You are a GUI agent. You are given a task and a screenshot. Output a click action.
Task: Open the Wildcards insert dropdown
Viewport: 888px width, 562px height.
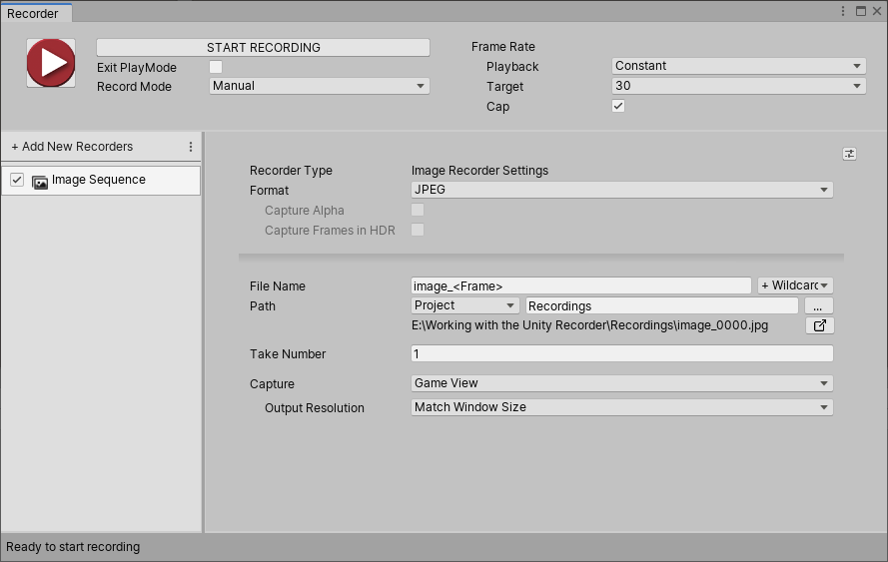(x=795, y=285)
